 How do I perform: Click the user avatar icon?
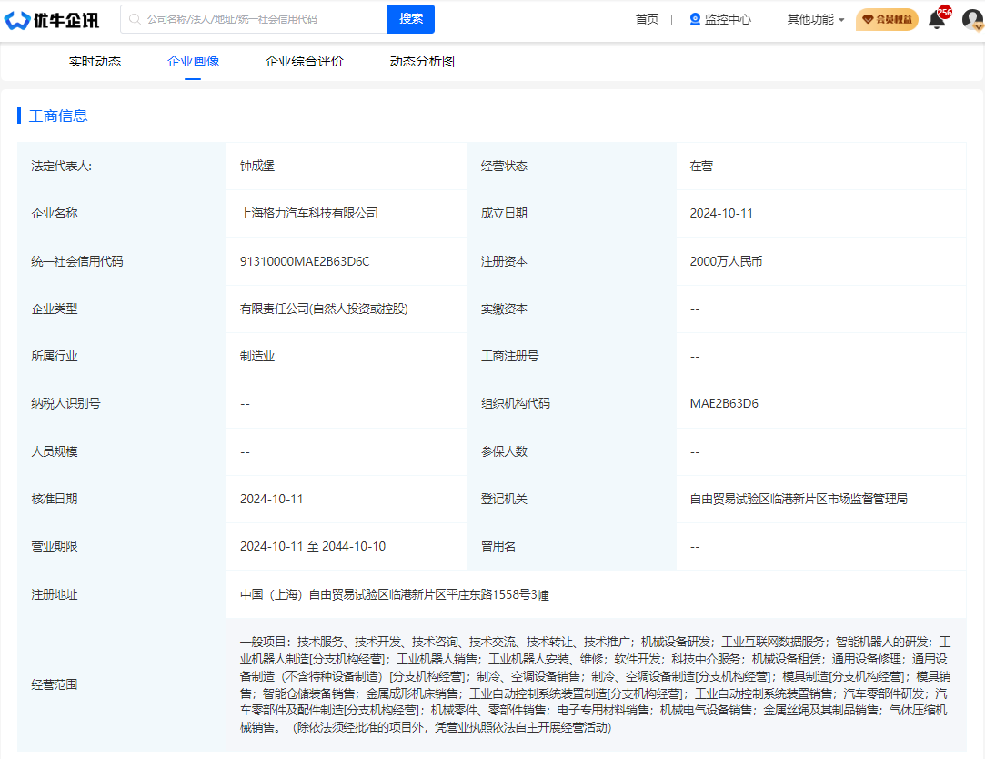[972, 18]
